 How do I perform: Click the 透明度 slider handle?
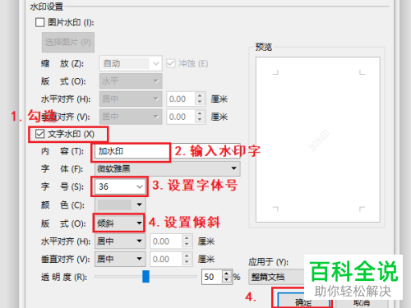click(146, 277)
